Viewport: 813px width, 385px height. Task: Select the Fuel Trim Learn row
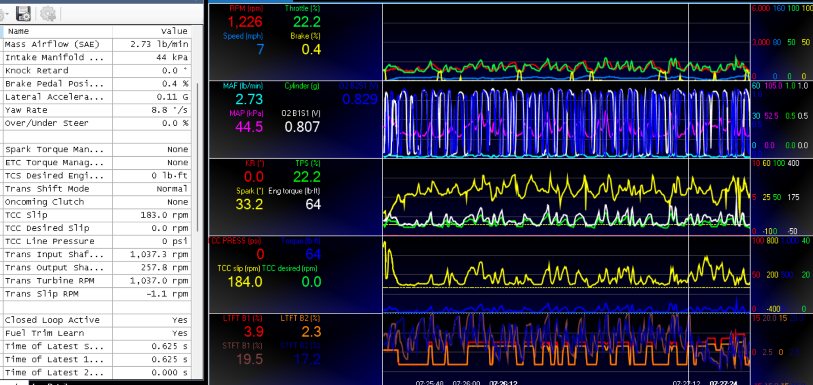pyautogui.click(x=97, y=333)
